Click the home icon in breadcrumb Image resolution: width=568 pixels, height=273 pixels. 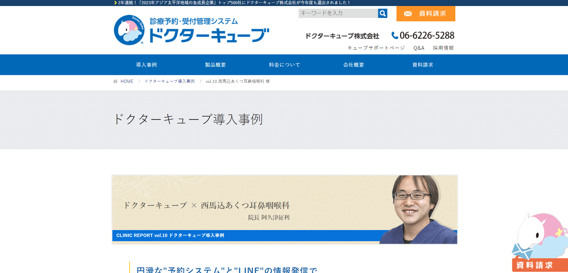(115, 81)
